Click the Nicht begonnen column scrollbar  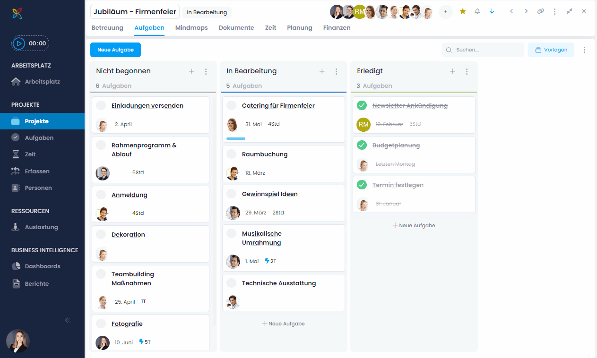[x=214, y=213]
